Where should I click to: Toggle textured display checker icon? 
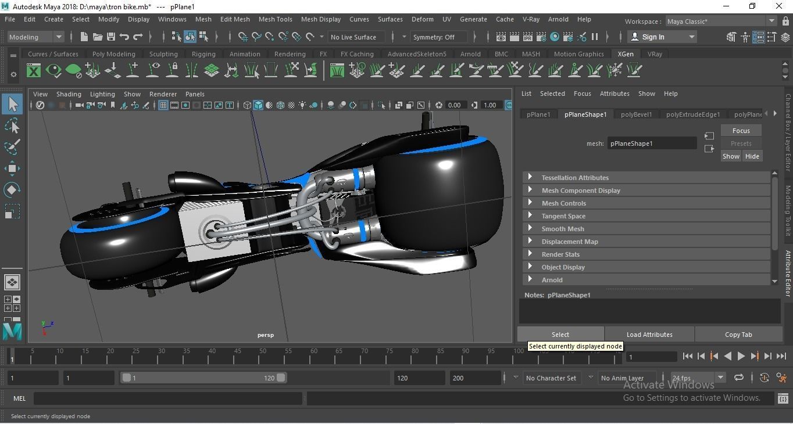point(291,105)
